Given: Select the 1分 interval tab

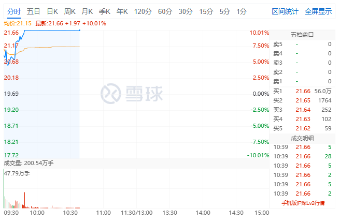Looking at the screenshot, I should pos(241,11).
